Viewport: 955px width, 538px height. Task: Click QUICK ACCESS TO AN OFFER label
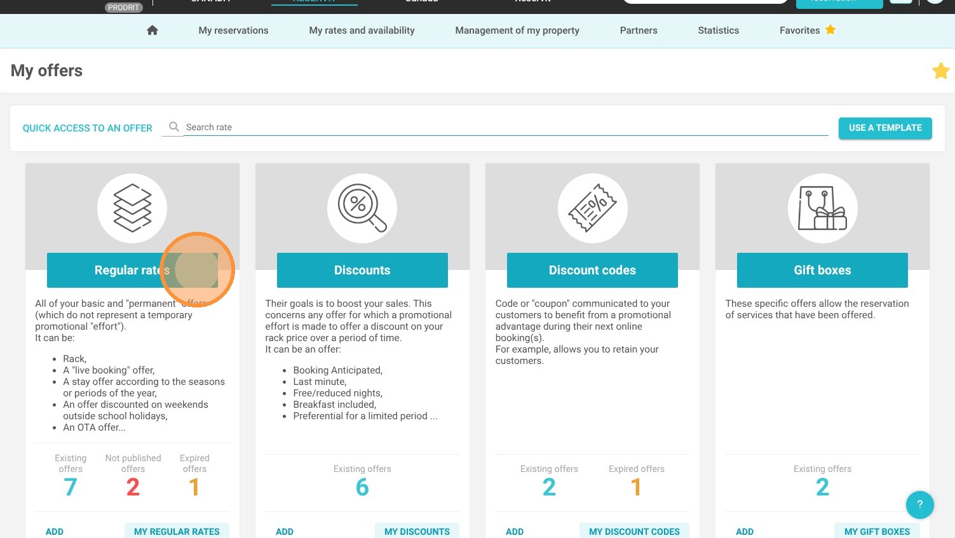(88, 128)
